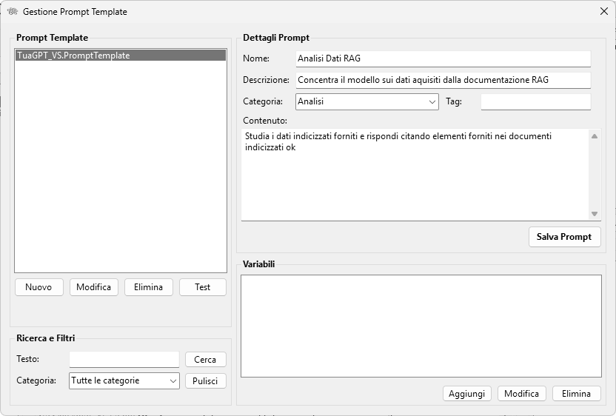
Task: Click the empty Tag field
Action: (x=536, y=101)
